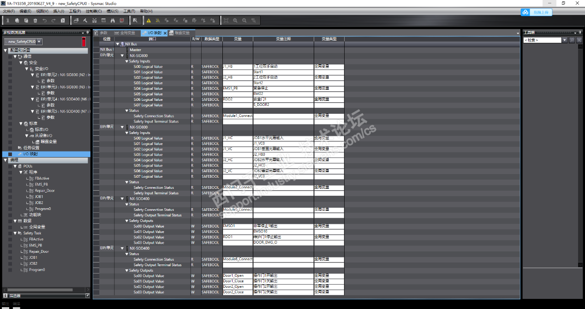
Task: Toggle auto-hide pin on toolbox panel
Action: 580,32
